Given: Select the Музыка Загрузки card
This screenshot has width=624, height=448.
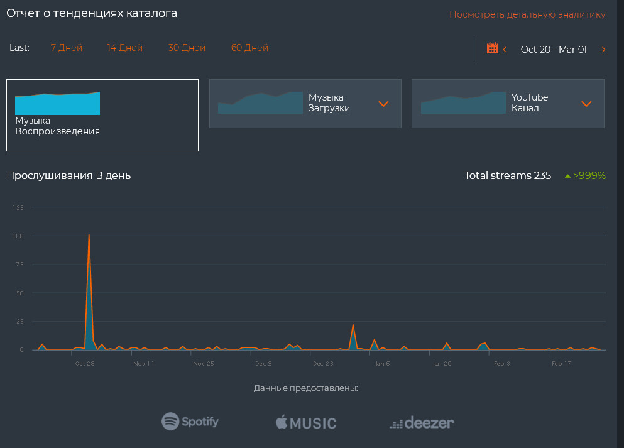Looking at the screenshot, I should click(305, 104).
